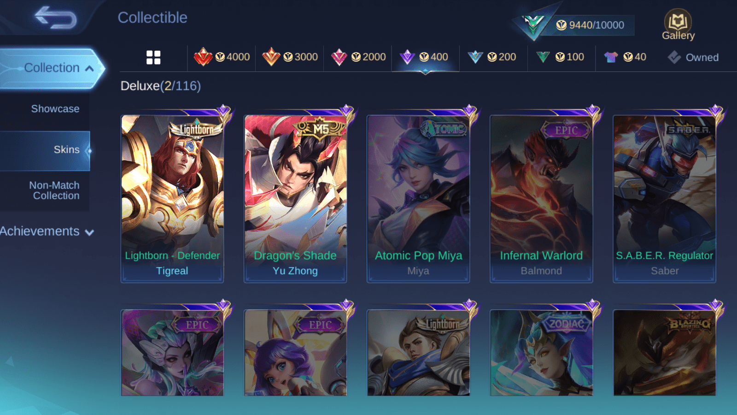Select the 400-point Deluxe tier tab
Screen dimensions: 737x415
click(425, 57)
